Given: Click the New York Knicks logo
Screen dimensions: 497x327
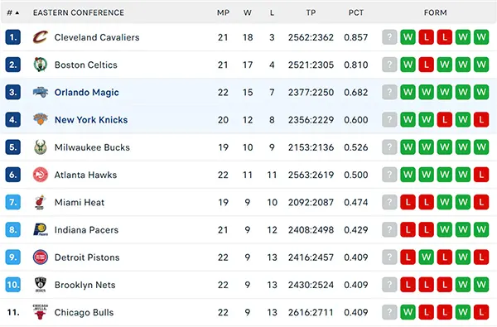Looking at the screenshot, I should (x=41, y=119).
